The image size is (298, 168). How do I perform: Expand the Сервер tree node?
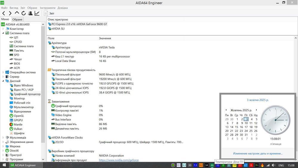coord(3,77)
